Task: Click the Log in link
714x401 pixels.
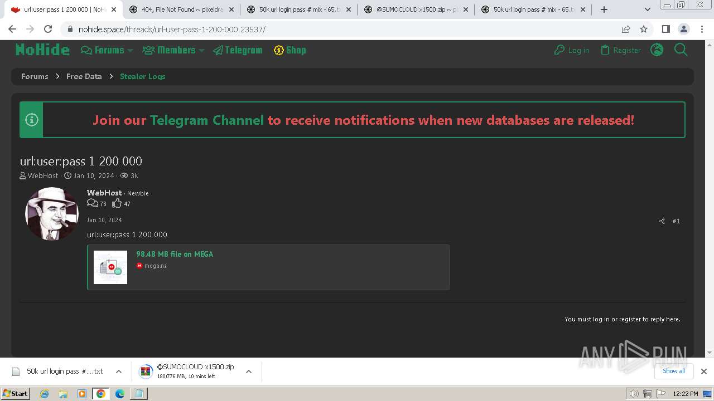Action: click(572, 50)
